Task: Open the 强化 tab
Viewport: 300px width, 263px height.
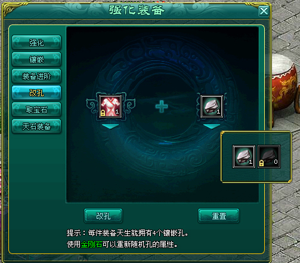Action: (x=36, y=42)
